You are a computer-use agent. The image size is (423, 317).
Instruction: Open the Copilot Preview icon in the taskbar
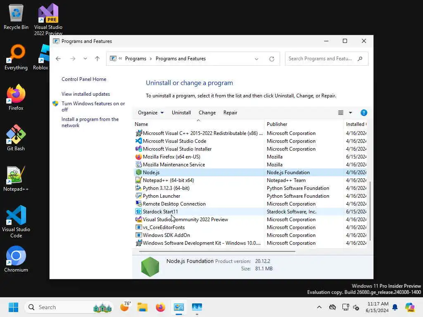pos(410,307)
